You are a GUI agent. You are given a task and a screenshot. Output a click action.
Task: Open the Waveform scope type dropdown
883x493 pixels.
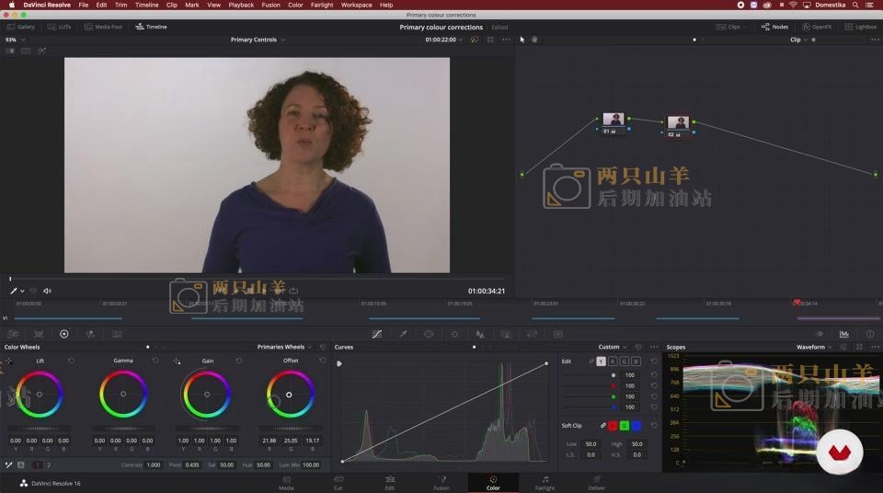[814, 348]
